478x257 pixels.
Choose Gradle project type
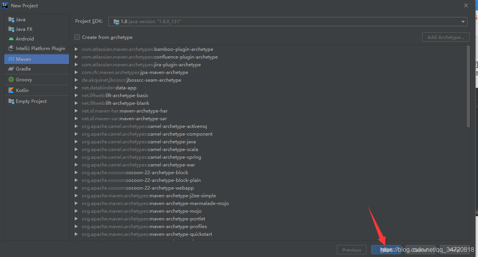(37, 69)
